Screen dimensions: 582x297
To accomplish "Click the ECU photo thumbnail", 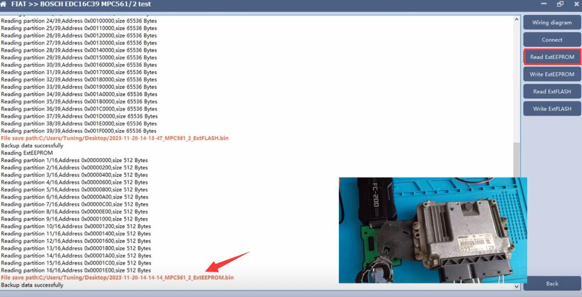I will click(433, 230).
